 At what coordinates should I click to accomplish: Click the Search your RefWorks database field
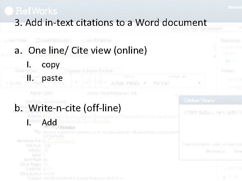(x=204, y=28)
